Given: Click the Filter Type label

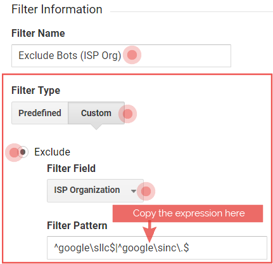Looking at the screenshot, I should [36, 90].
